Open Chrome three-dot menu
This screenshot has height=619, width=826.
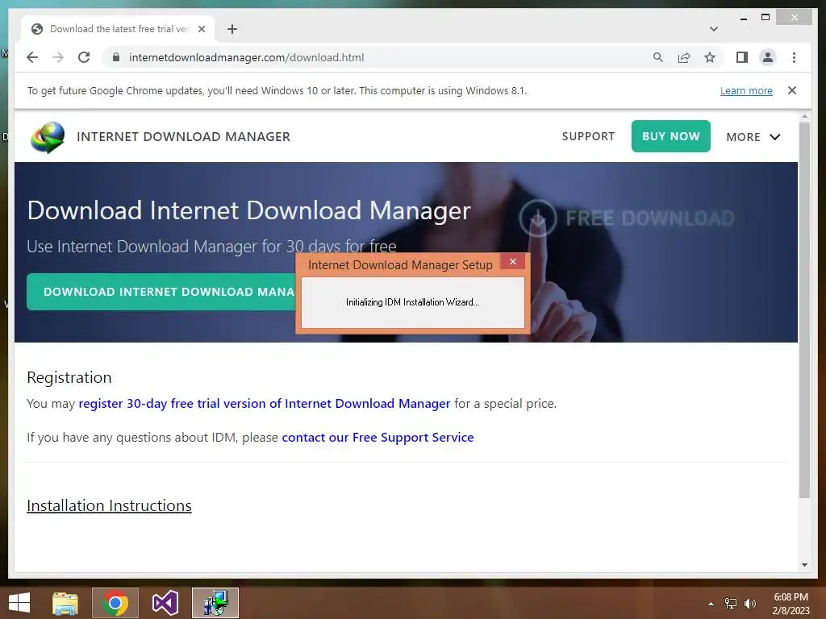(794, 57)
